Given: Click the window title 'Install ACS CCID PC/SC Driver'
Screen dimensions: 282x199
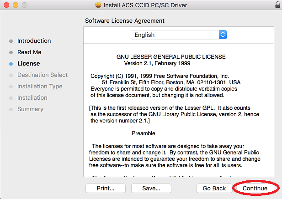Looking at the screenshot, I should pos(145,5).
